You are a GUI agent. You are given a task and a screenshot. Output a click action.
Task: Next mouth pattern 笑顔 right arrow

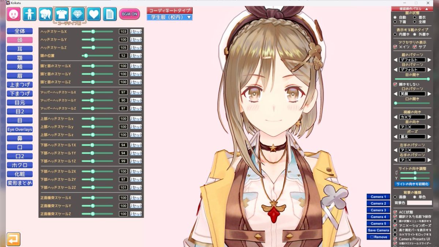pos(429,94)
